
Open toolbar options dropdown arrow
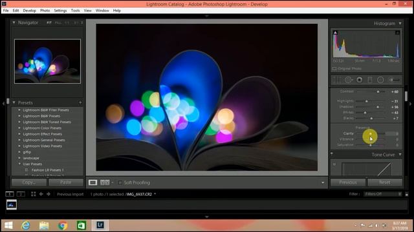tap(323, 182)
